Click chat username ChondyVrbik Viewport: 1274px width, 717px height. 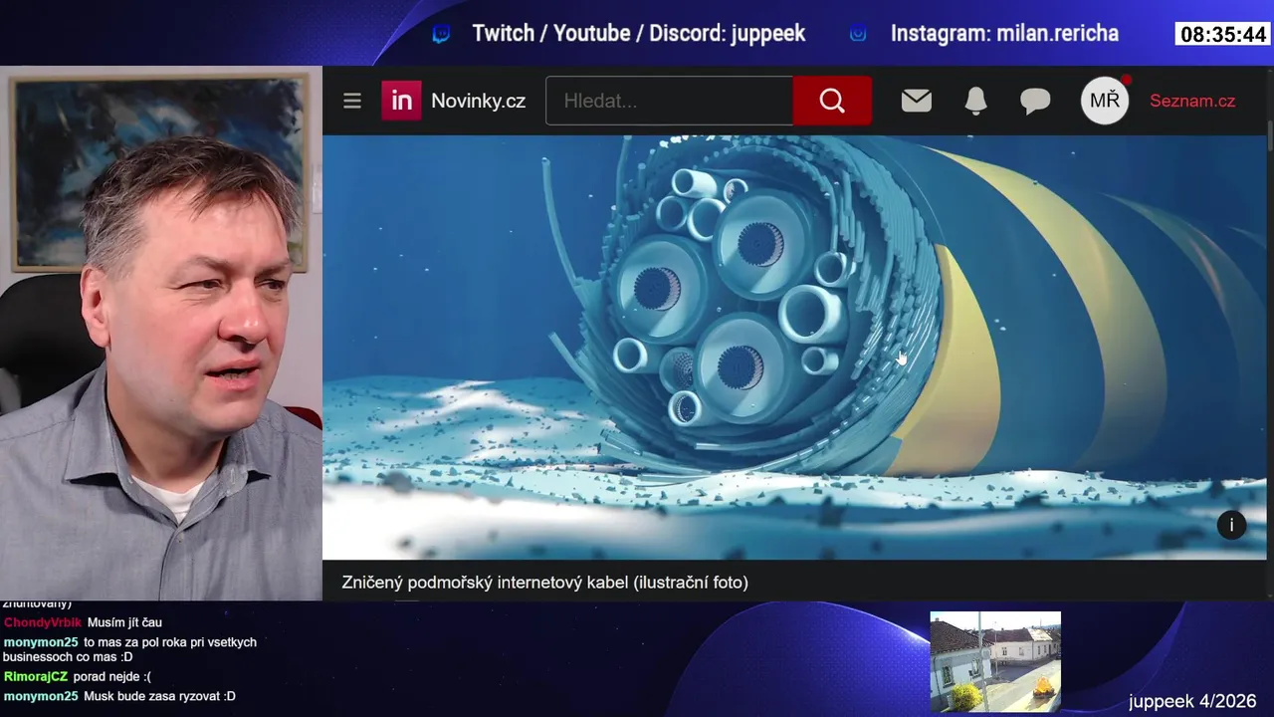click(43, 622)
